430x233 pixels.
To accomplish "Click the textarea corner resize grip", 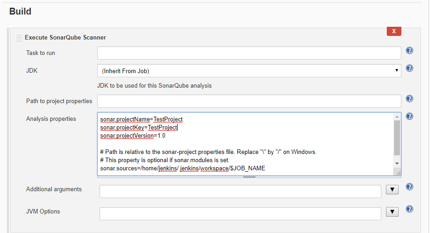I will click(x=398, y=173).
